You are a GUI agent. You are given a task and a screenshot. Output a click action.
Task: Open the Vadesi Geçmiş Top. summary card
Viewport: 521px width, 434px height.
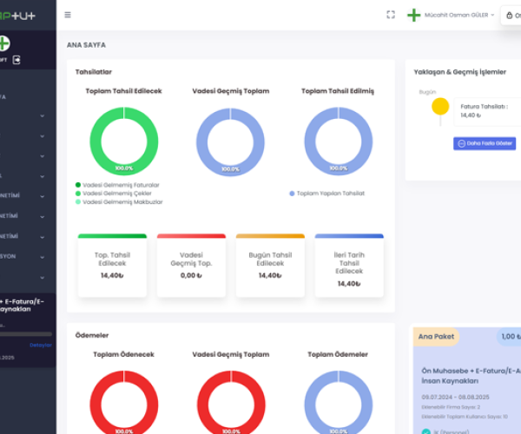pyautogui.click(x=191, y=266)
